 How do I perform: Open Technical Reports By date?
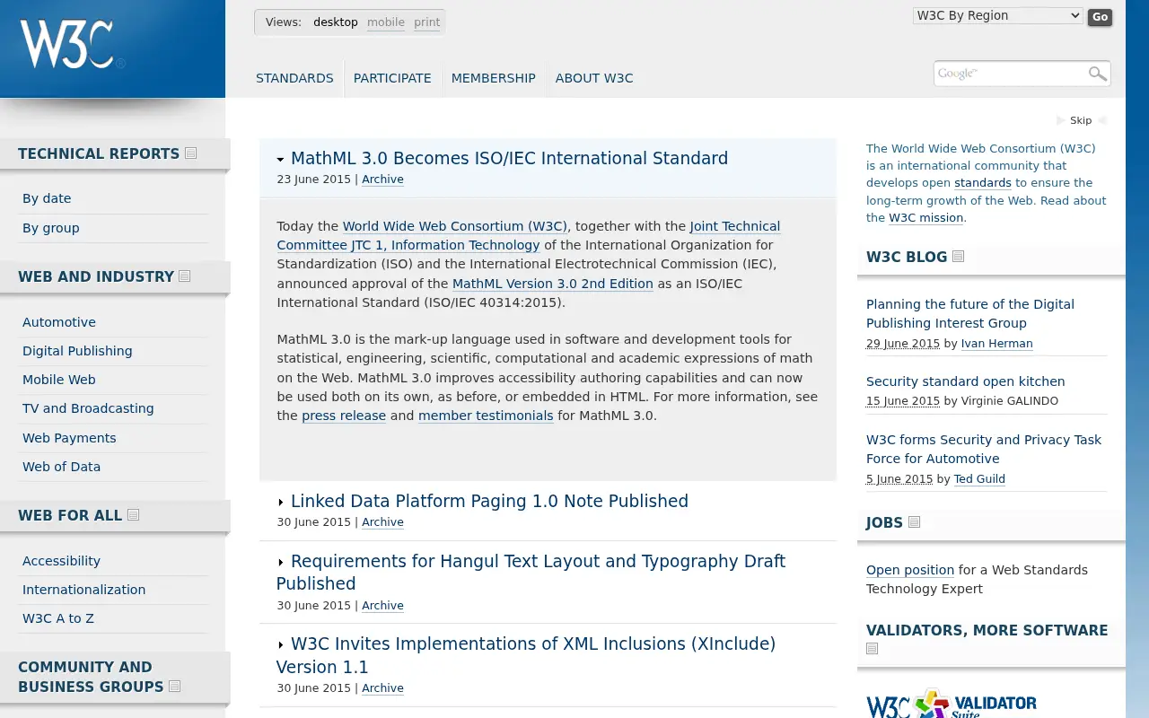[47, 198]
